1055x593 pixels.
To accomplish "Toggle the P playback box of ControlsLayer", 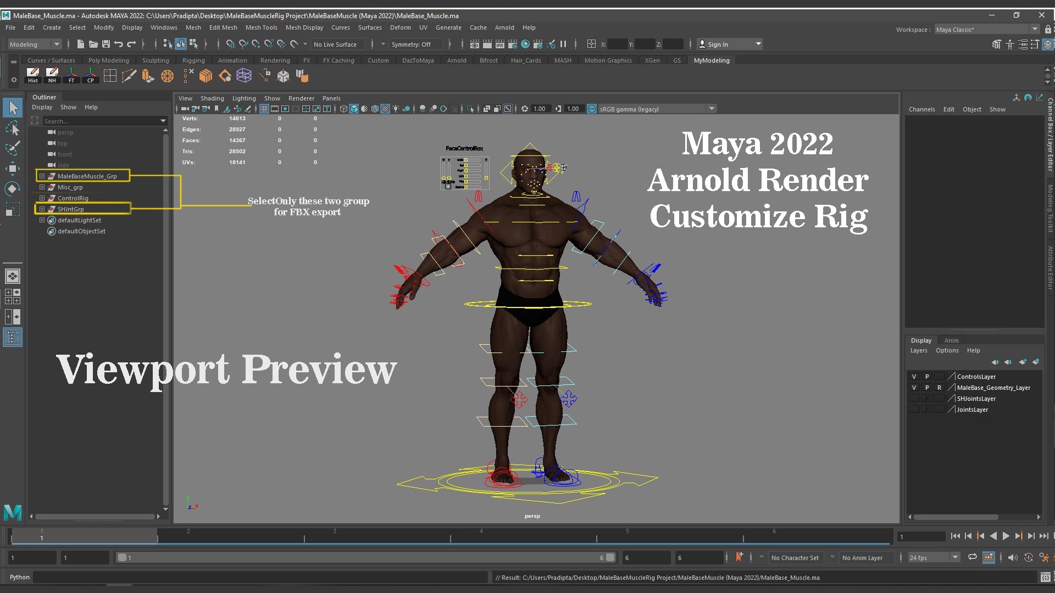I will pyautogui.click(x=927, y=377).
